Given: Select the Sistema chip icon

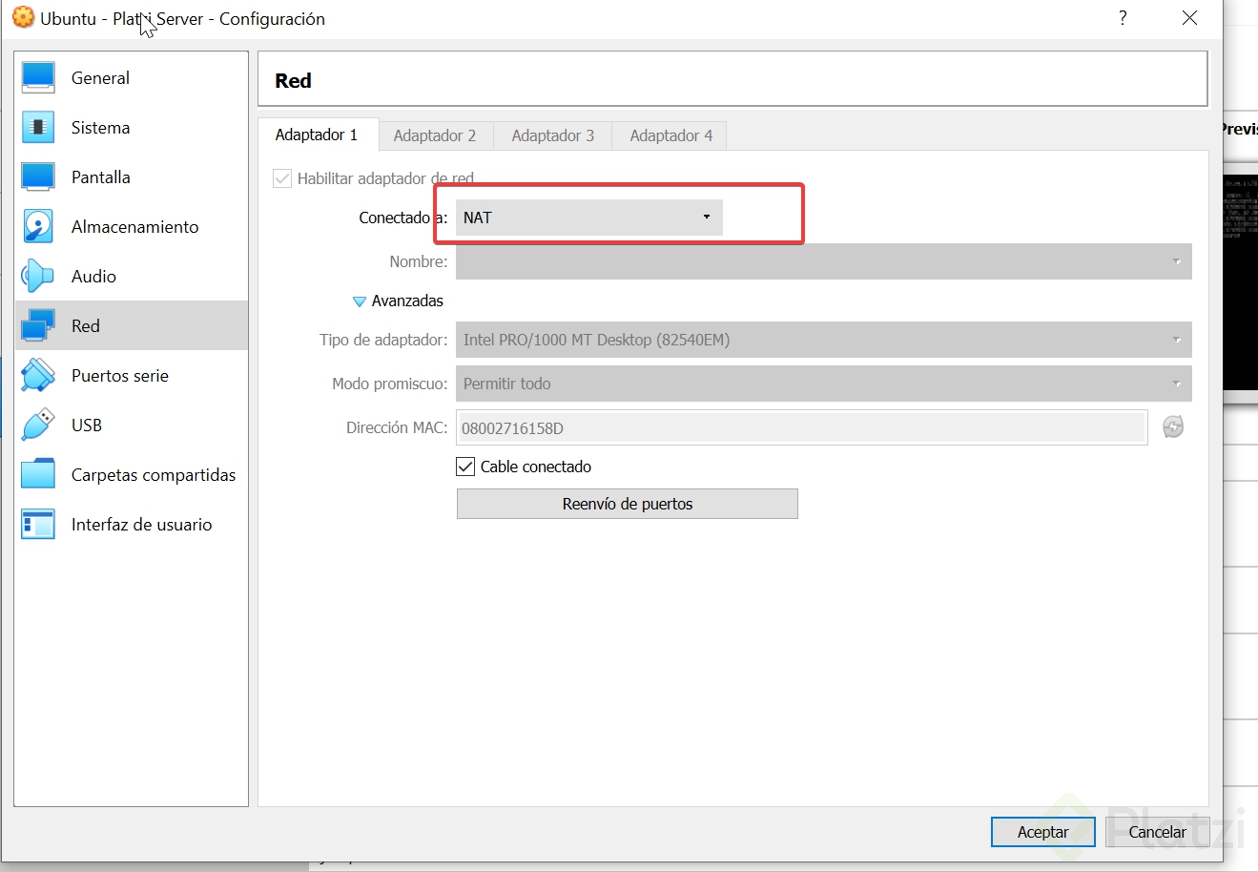Looking at the screenshot, I should [x=38, y=128].
